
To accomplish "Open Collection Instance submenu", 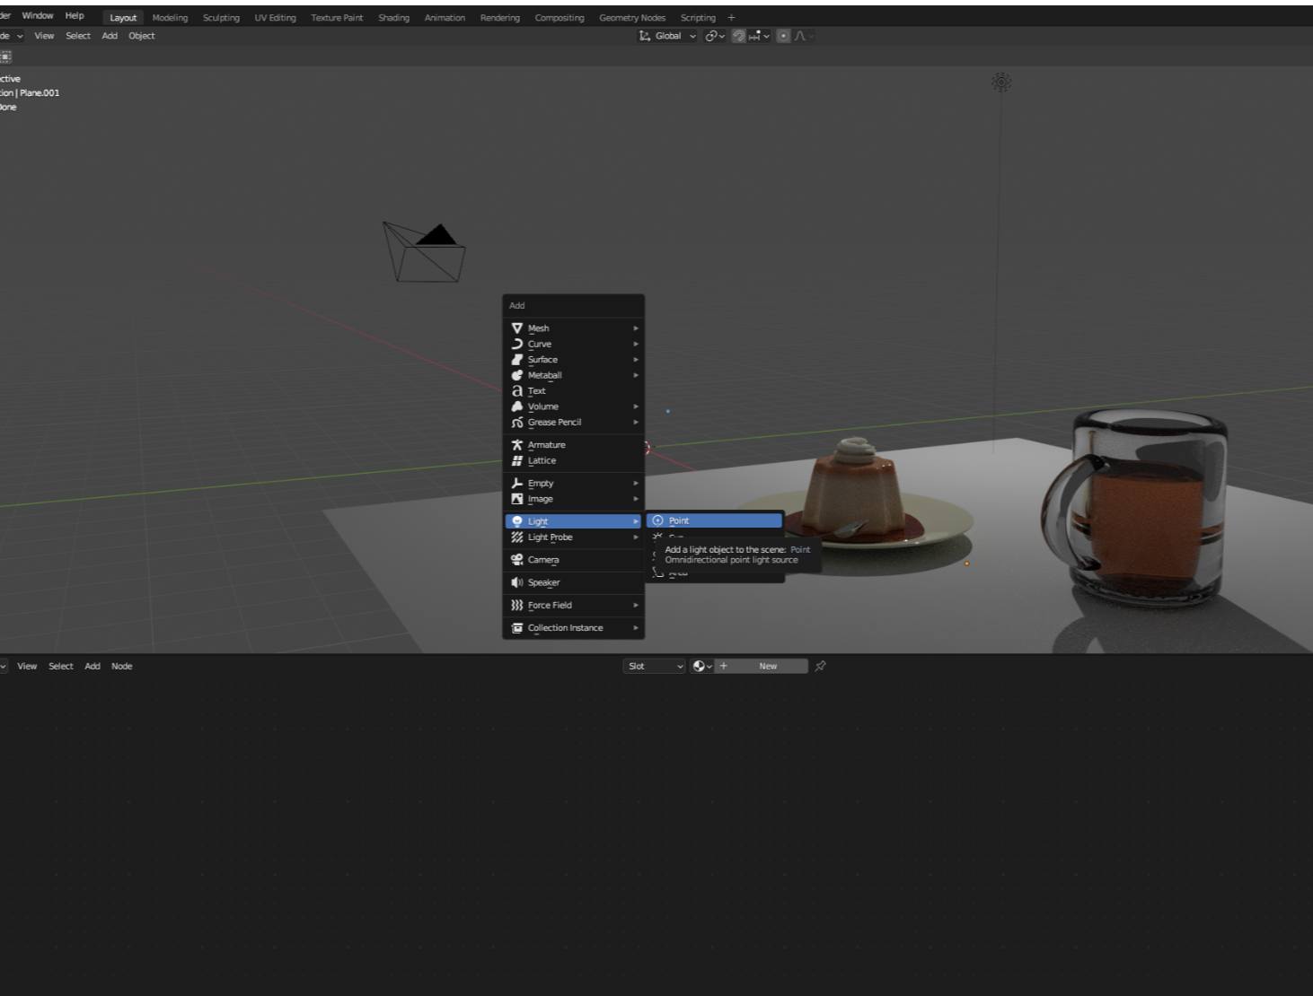I will 573,628.
